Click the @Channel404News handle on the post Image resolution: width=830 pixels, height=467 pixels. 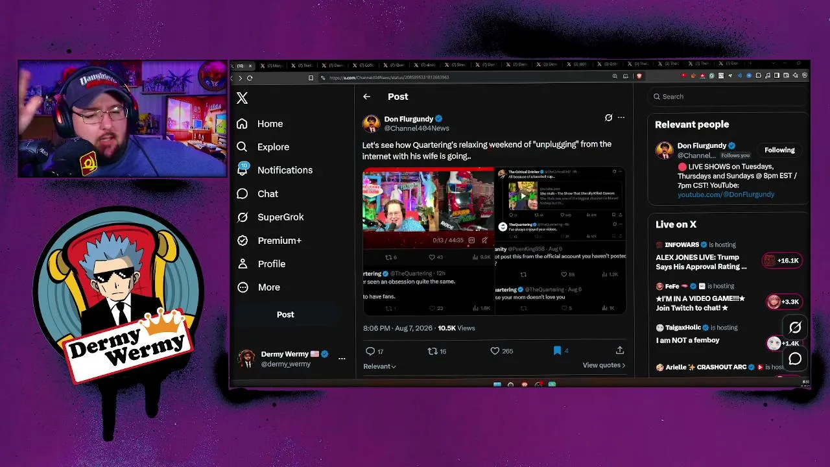tap(416, 128)
